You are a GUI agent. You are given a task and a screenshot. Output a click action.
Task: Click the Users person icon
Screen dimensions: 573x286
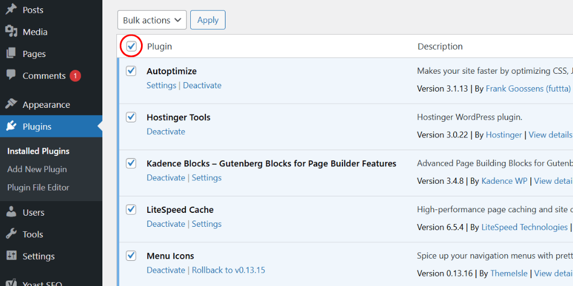(x=11, y=212)
